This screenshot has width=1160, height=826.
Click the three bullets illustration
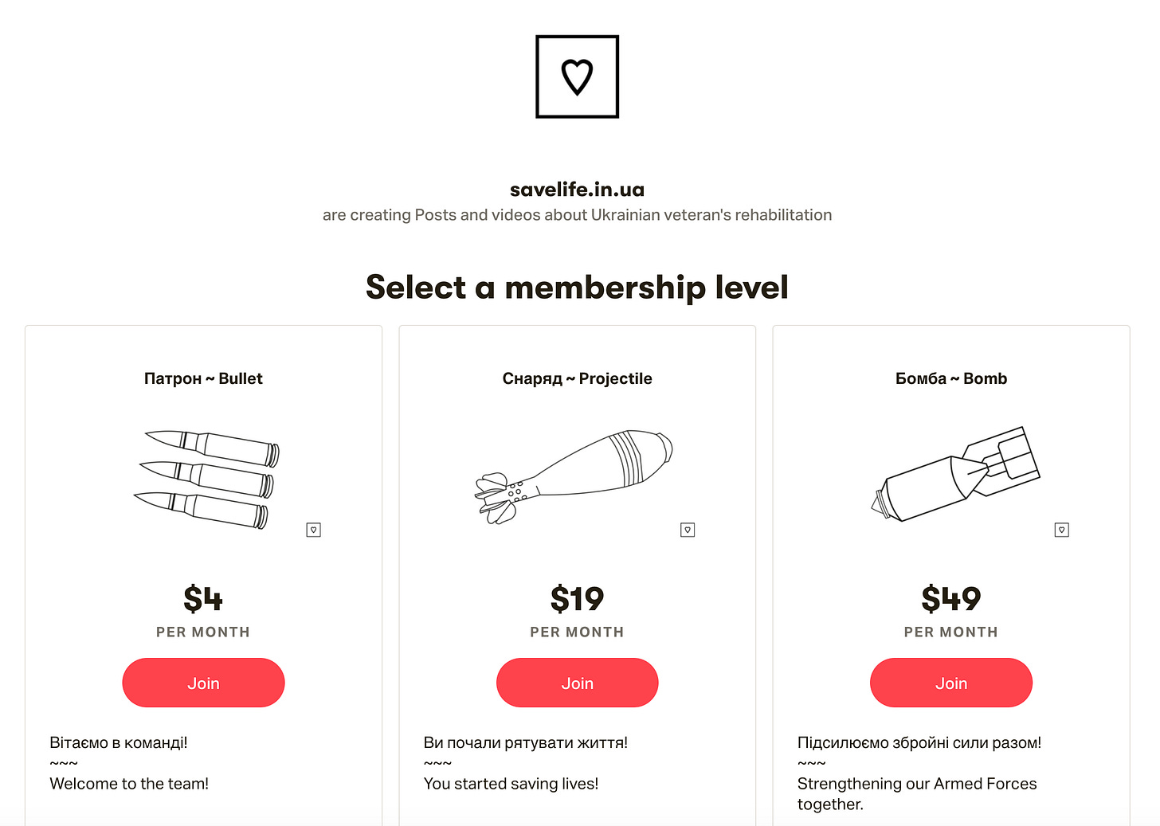coord(206,480)
